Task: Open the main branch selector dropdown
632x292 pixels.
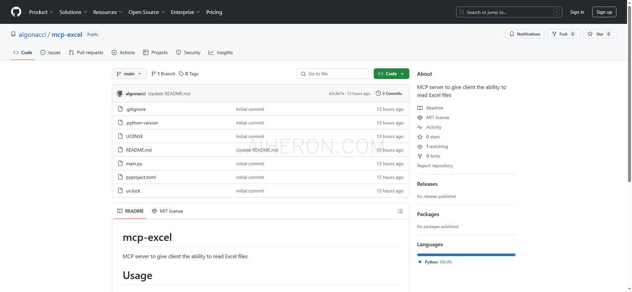Action: [129, 74]
